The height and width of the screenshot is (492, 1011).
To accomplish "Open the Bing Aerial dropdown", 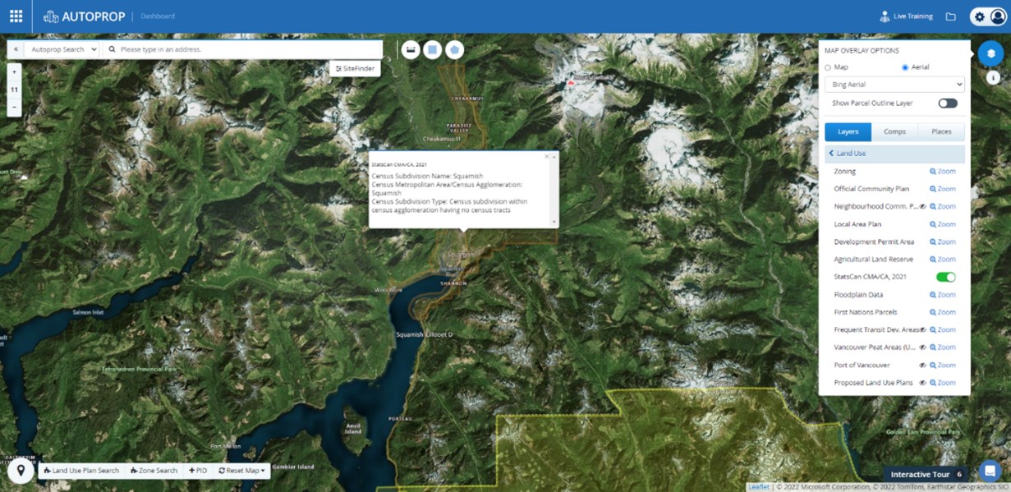I will (x=894, y=85).
